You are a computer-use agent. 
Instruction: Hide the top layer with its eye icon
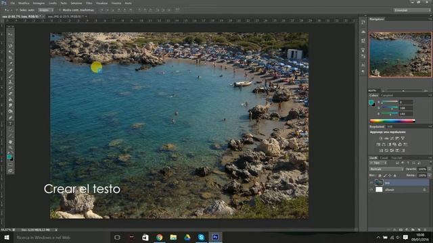pos(371,183)
